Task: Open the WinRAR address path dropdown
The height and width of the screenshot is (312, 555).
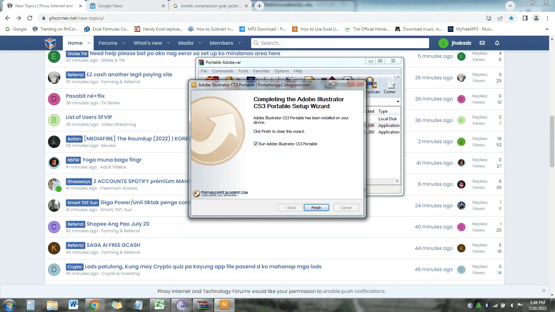Action: tap(398, 102)
